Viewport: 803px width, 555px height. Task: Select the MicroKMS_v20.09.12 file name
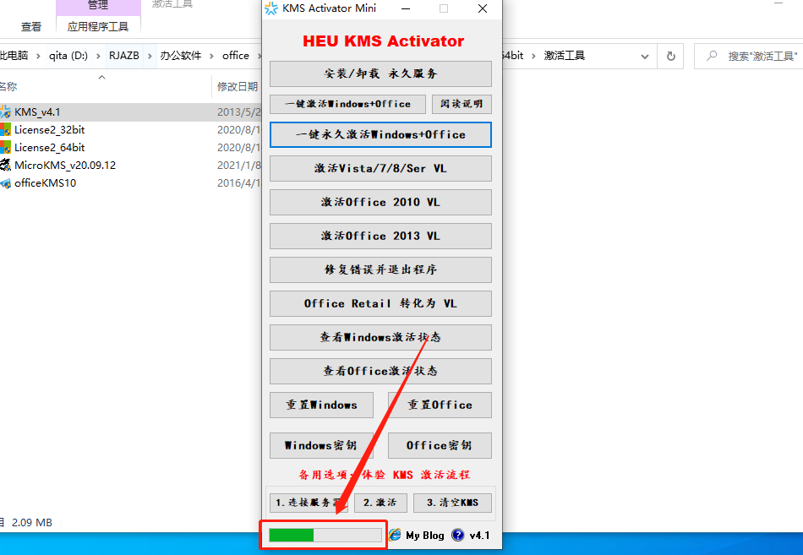click(x=65, y=165)
